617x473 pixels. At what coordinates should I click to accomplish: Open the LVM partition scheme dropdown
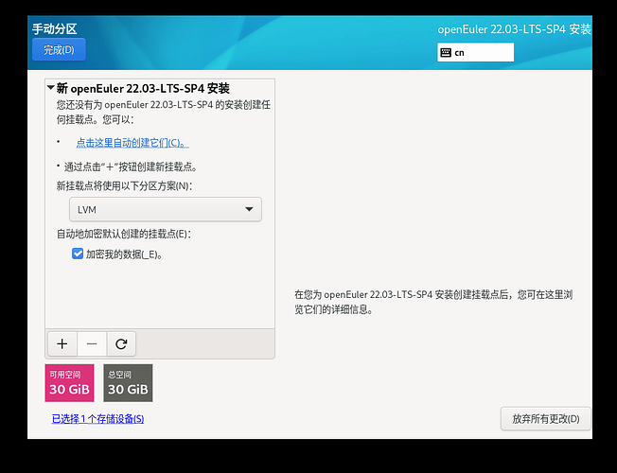(x=165, y=209)
